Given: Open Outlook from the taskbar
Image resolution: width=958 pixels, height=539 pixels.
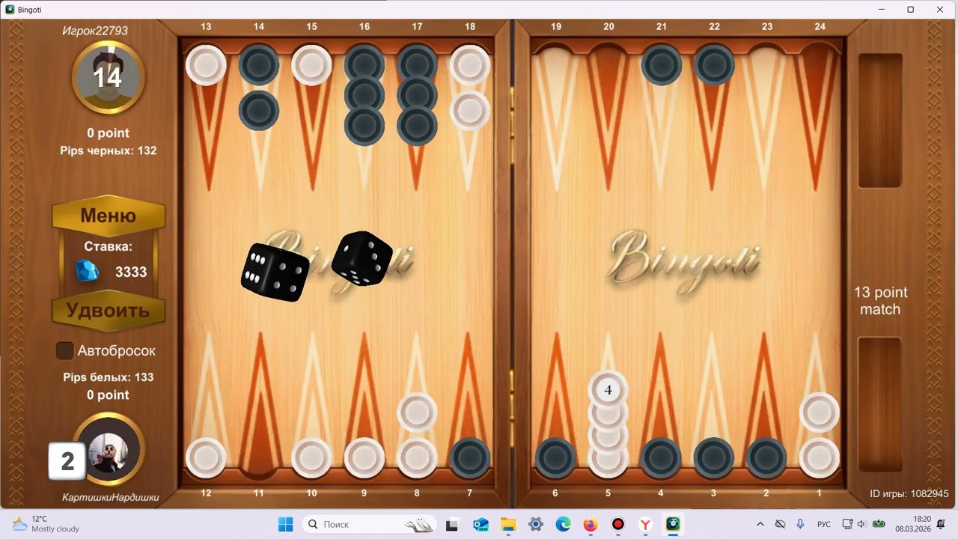Looking at the screenshot, I should tap(480, 524).
